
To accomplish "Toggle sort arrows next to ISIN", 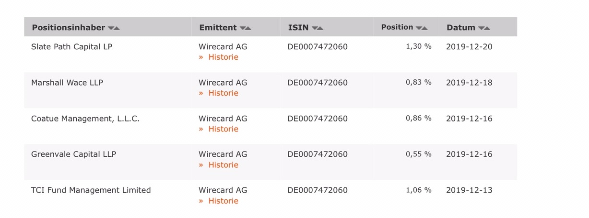I will [317, 28].
